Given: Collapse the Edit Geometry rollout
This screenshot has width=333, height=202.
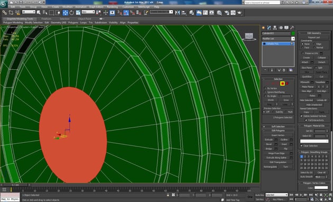Looking at the screenshot, I should tap(314, 33).
